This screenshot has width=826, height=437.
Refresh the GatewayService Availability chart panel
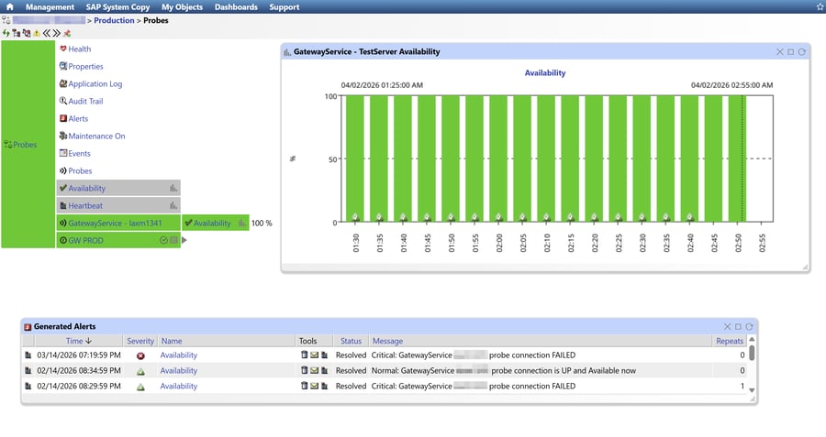coord(802,52)
